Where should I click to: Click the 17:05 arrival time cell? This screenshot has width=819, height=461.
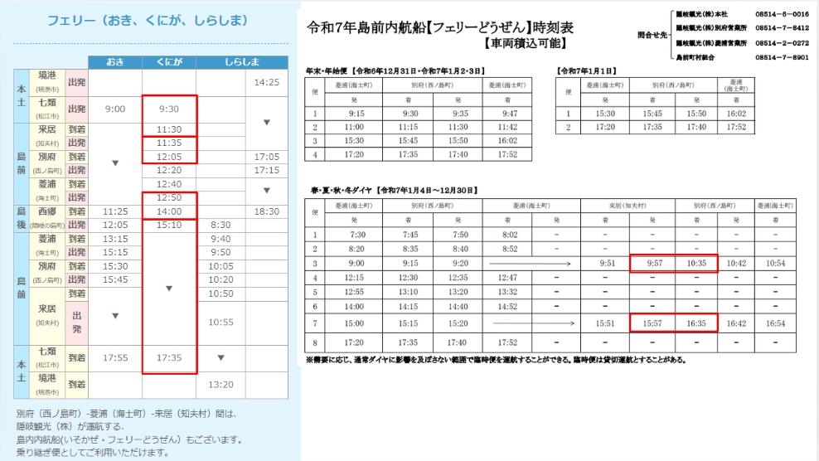pyautogui.click(x=266, y=156)
